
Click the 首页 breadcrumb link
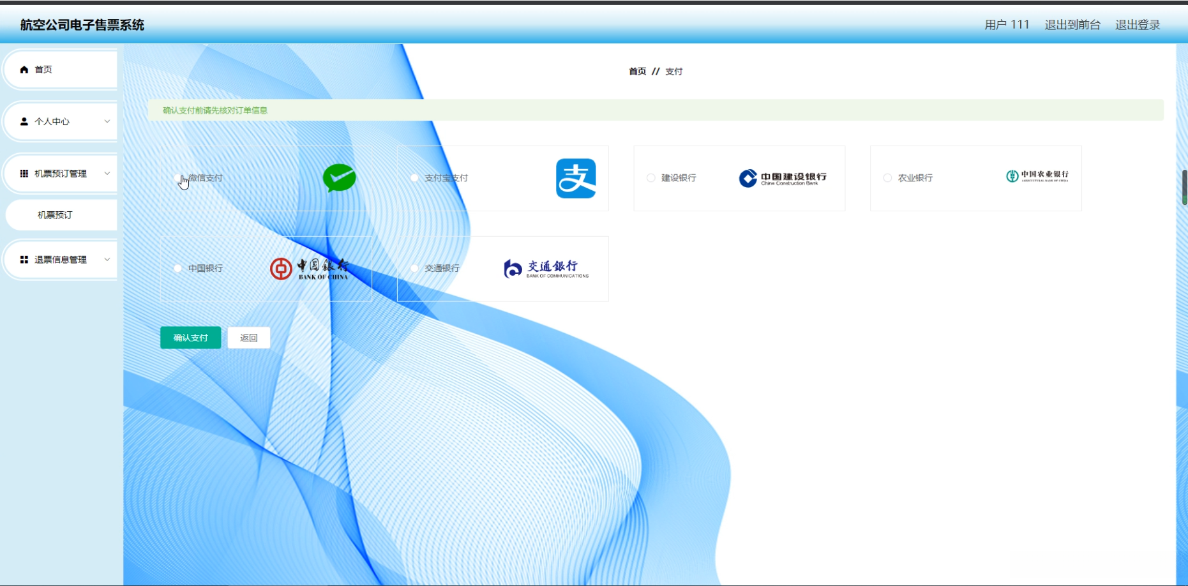pyautogui.click(x=638, y=71)
